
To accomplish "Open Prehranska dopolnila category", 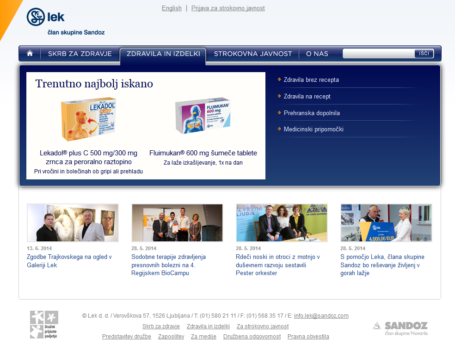I will [x=312, y=113].
